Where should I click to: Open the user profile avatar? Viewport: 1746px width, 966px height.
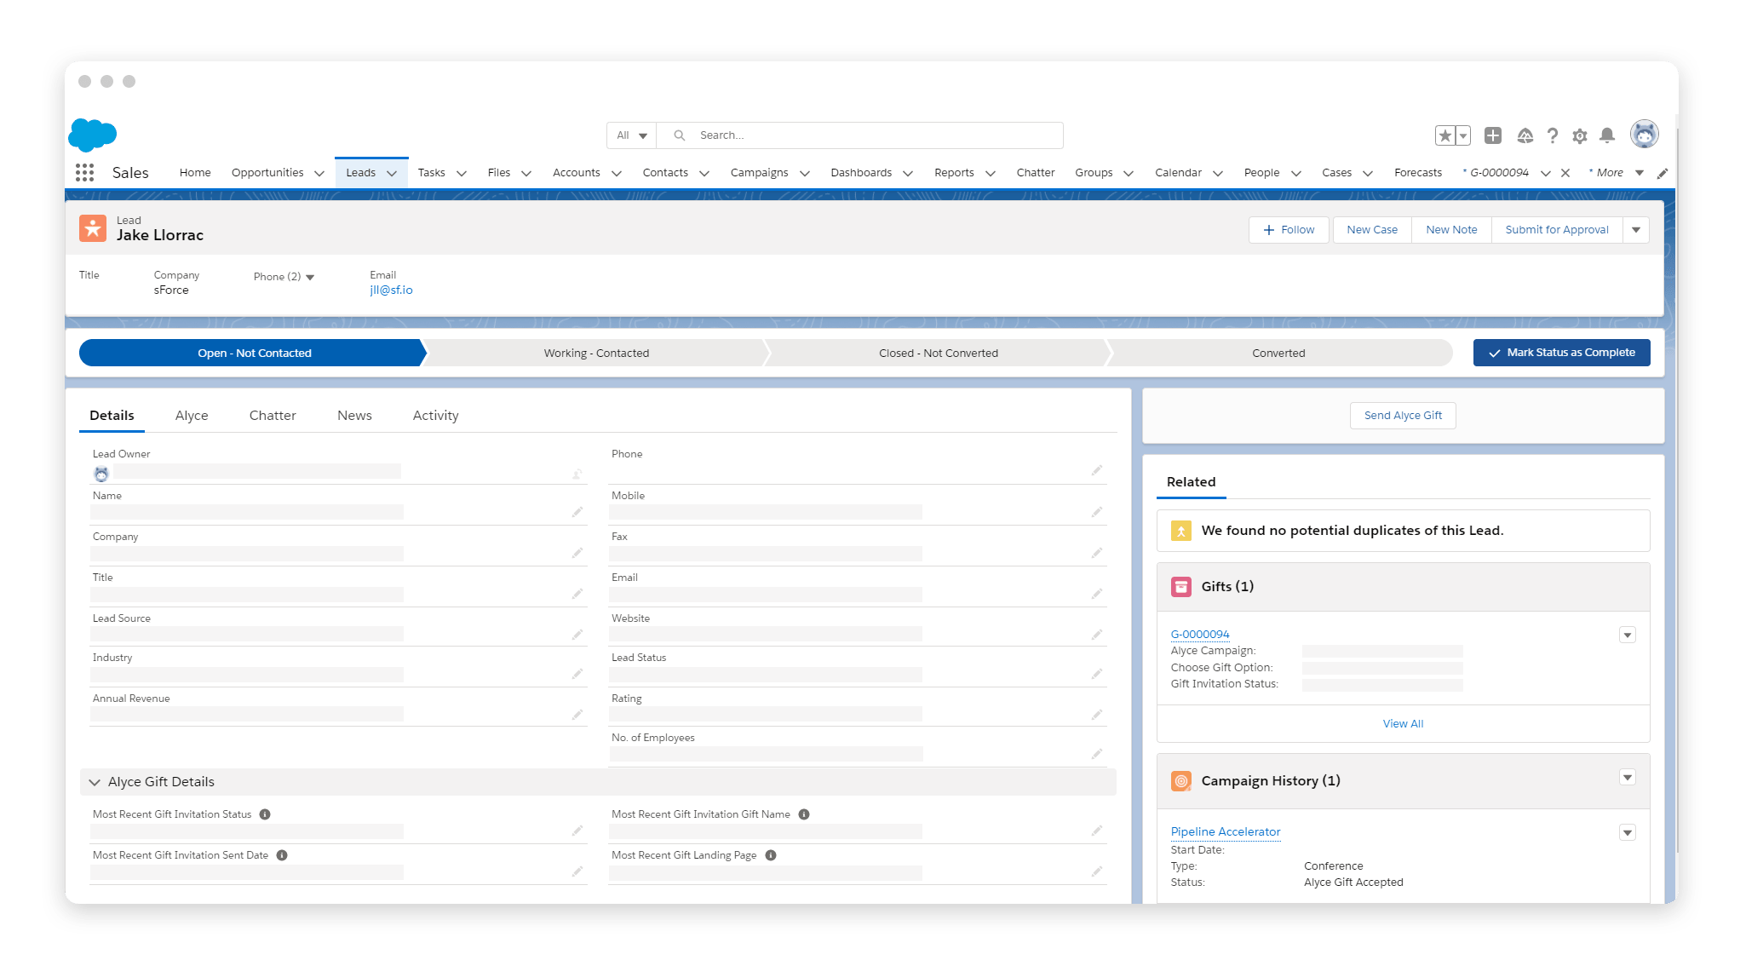(1645, 135)
